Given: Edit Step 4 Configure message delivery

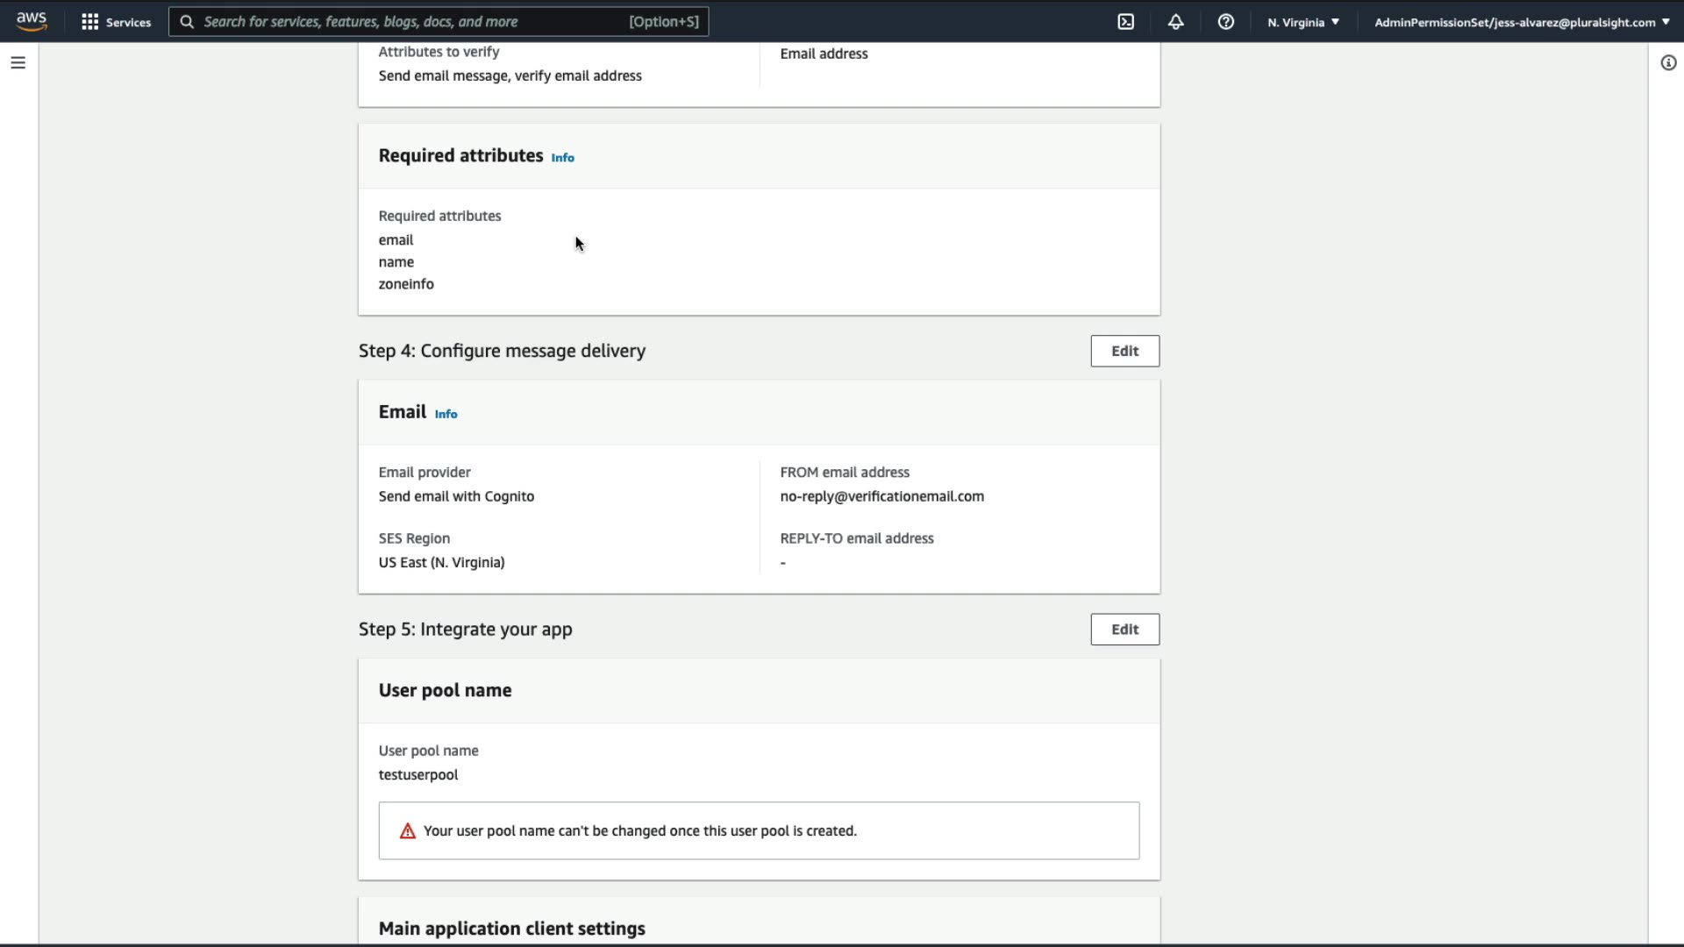Looking at the screenshot, I should 1124,351.
